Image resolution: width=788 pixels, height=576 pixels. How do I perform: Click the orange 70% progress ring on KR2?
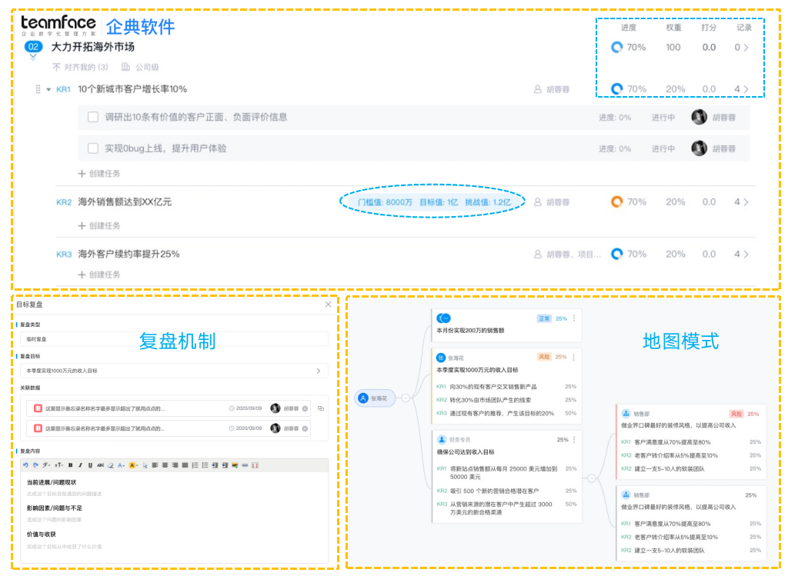click(x=616, y=202)
